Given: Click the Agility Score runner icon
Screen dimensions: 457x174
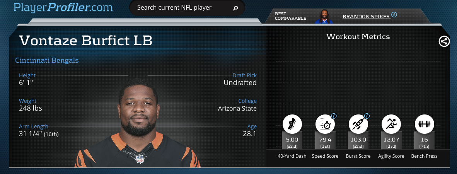Looking at the screenshot, I should 391,124.
